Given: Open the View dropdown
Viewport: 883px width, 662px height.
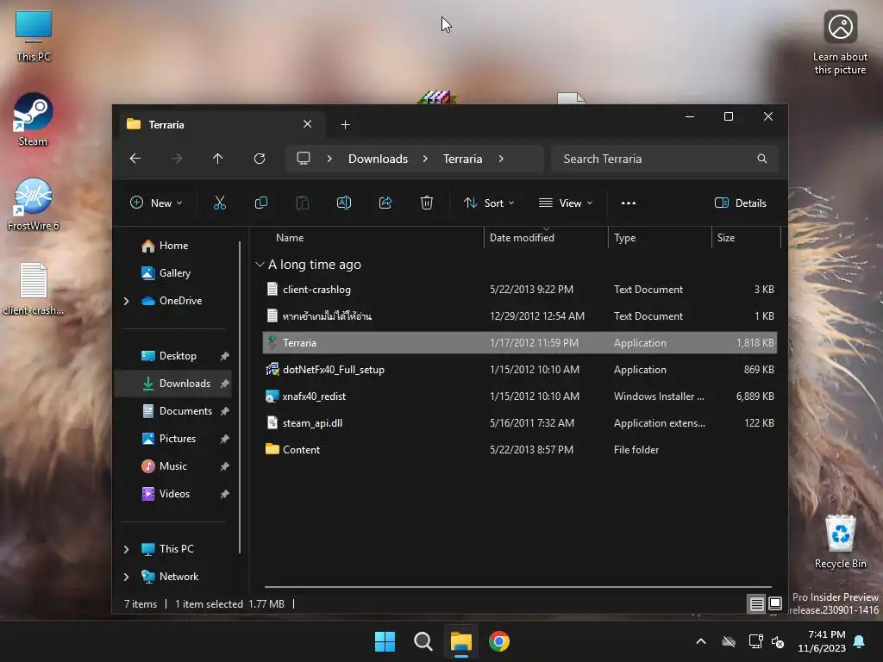Looking at the screenshot, I should (566, 203).
